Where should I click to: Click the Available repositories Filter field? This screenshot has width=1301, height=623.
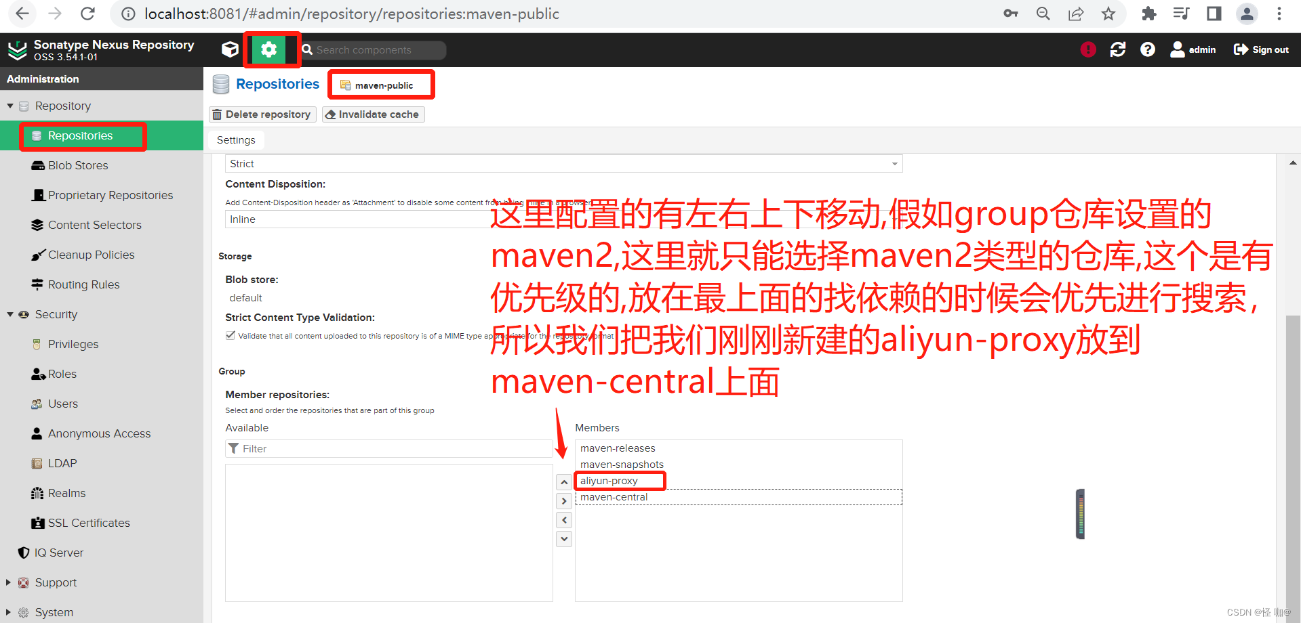[x=389, y=449]
